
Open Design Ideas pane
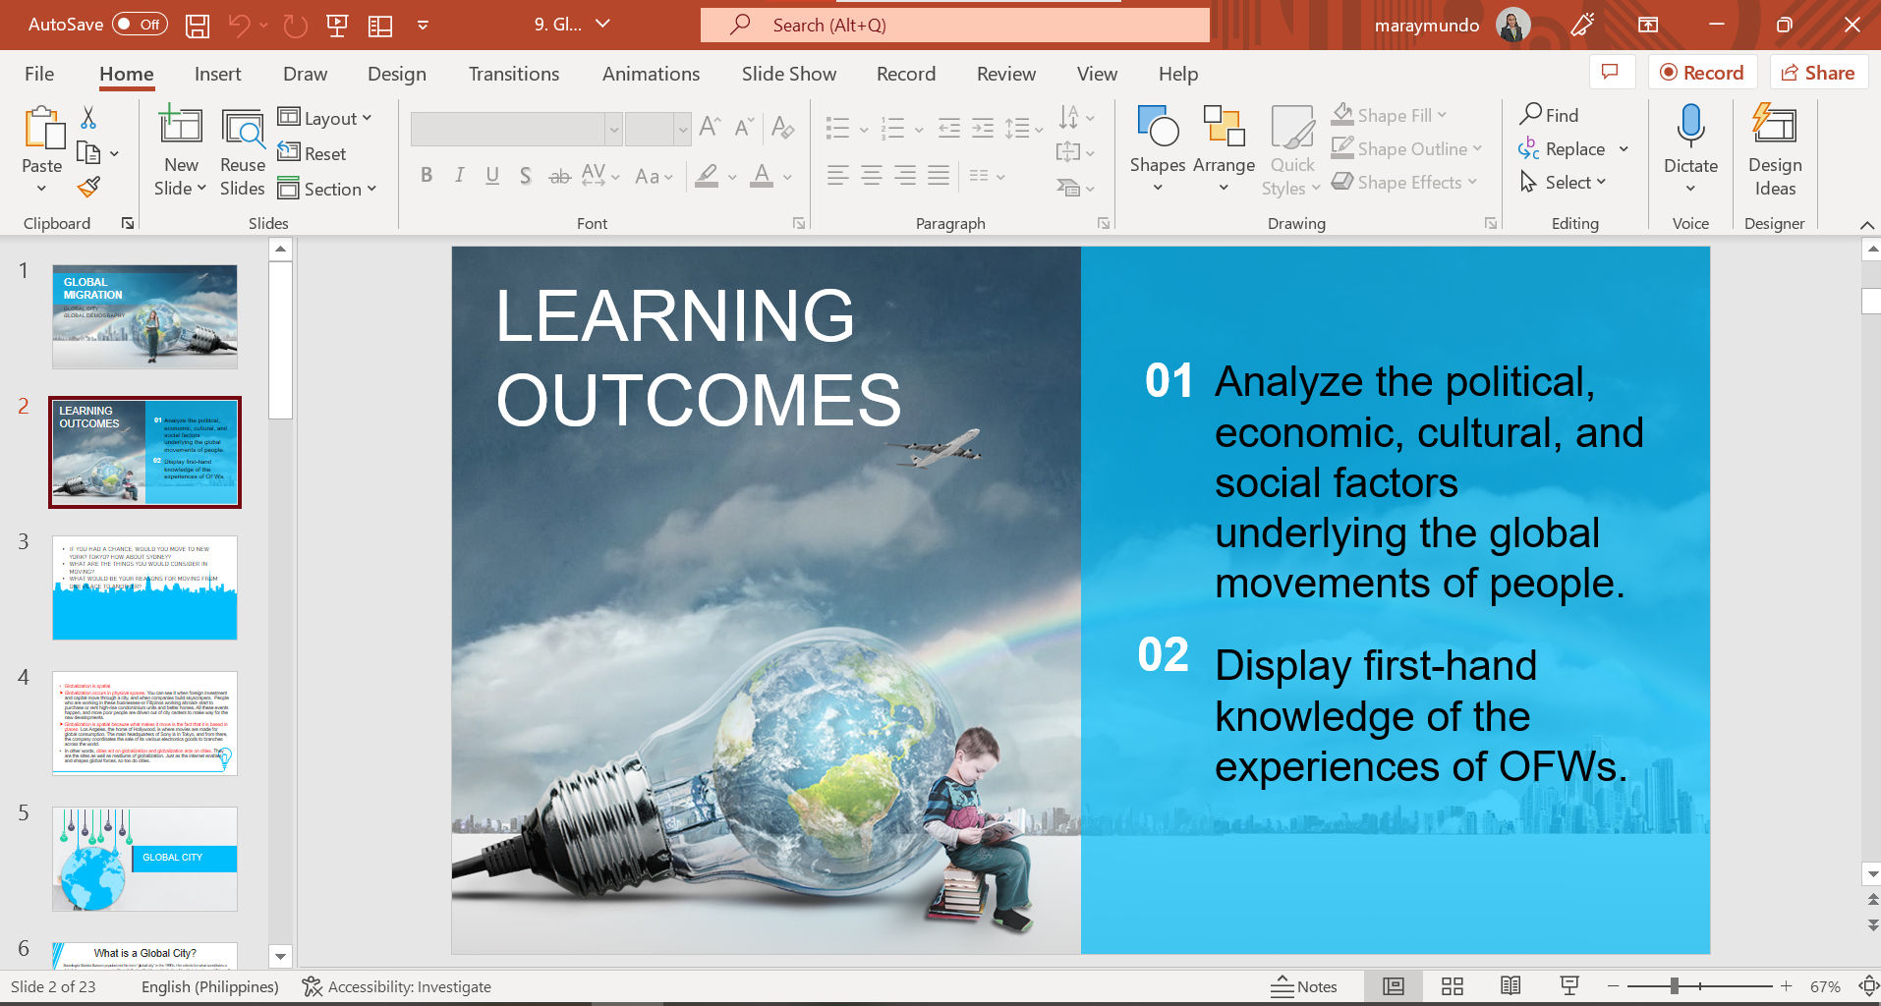pyautogui.click(x=1774, y=149)
